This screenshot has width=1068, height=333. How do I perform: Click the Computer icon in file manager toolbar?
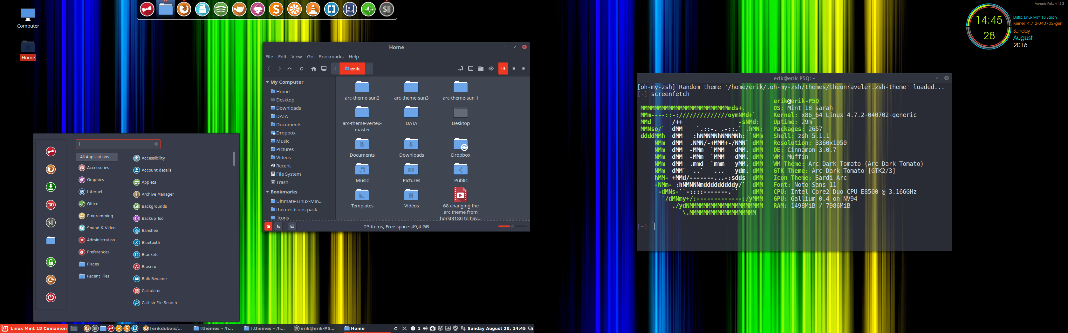tap(324, 69)
